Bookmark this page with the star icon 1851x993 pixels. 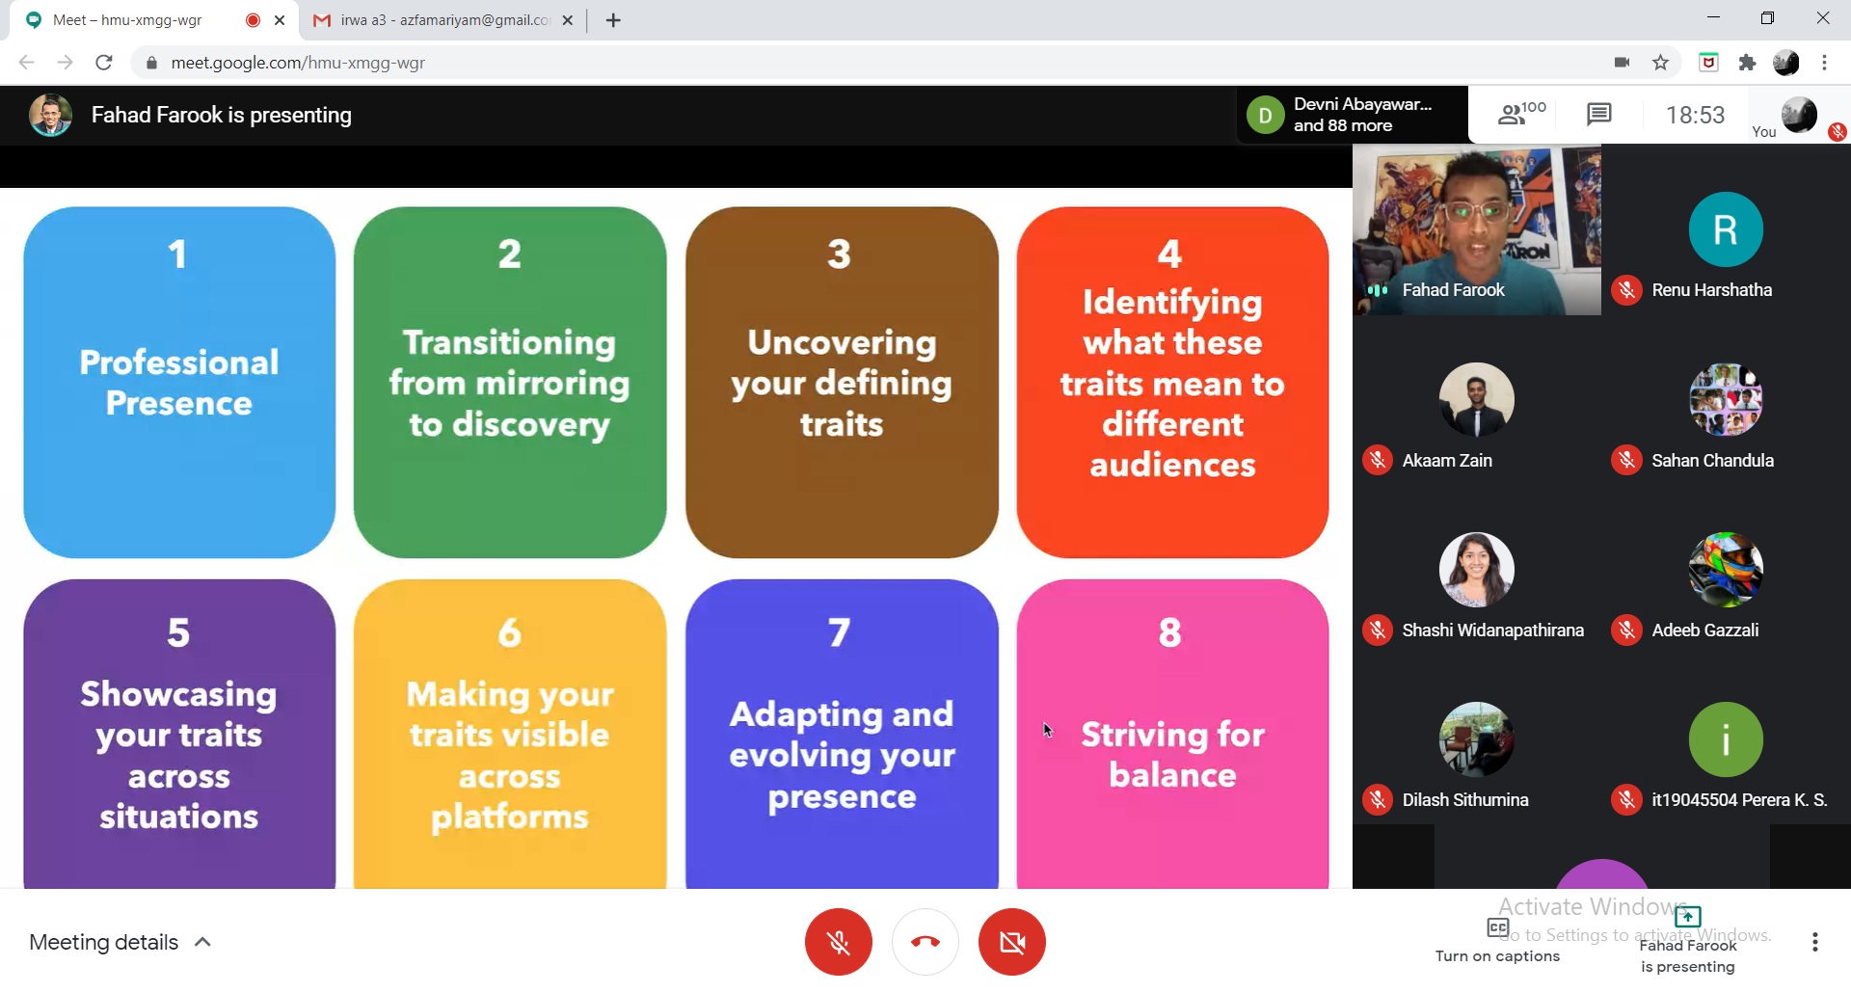(x=1660, y=63)
